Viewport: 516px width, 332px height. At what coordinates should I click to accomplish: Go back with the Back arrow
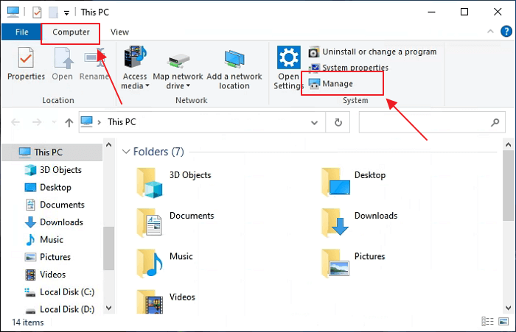(x=15, y=122)
